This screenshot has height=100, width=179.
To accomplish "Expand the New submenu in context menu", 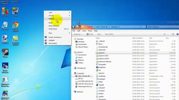I will [58, 33].
